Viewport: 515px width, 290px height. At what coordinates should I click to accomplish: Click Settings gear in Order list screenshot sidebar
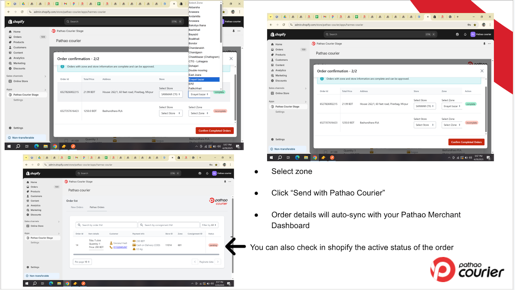click(28, 267)
